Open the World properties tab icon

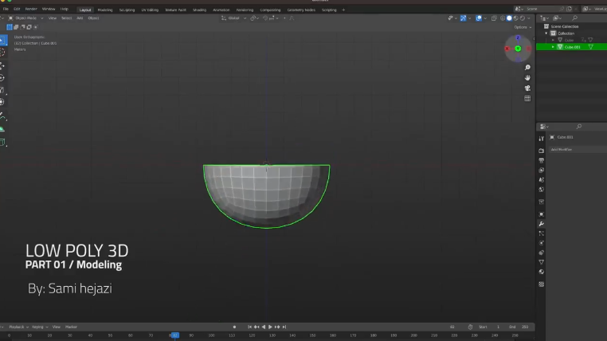coord(541,190)
